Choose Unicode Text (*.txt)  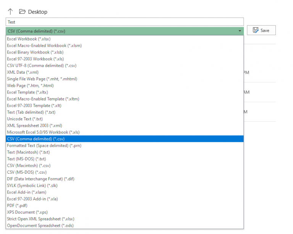click(125, 119)
